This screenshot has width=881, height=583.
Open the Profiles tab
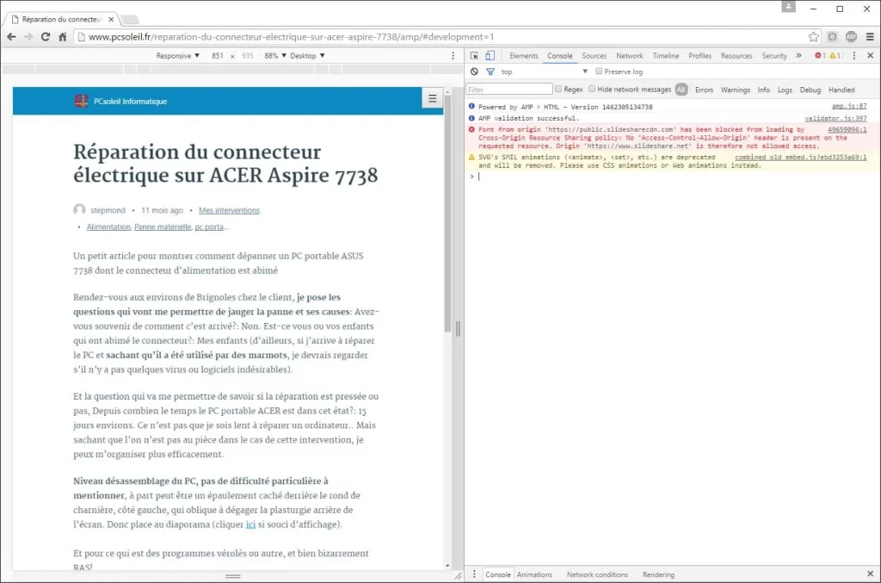tap(700, 56)
